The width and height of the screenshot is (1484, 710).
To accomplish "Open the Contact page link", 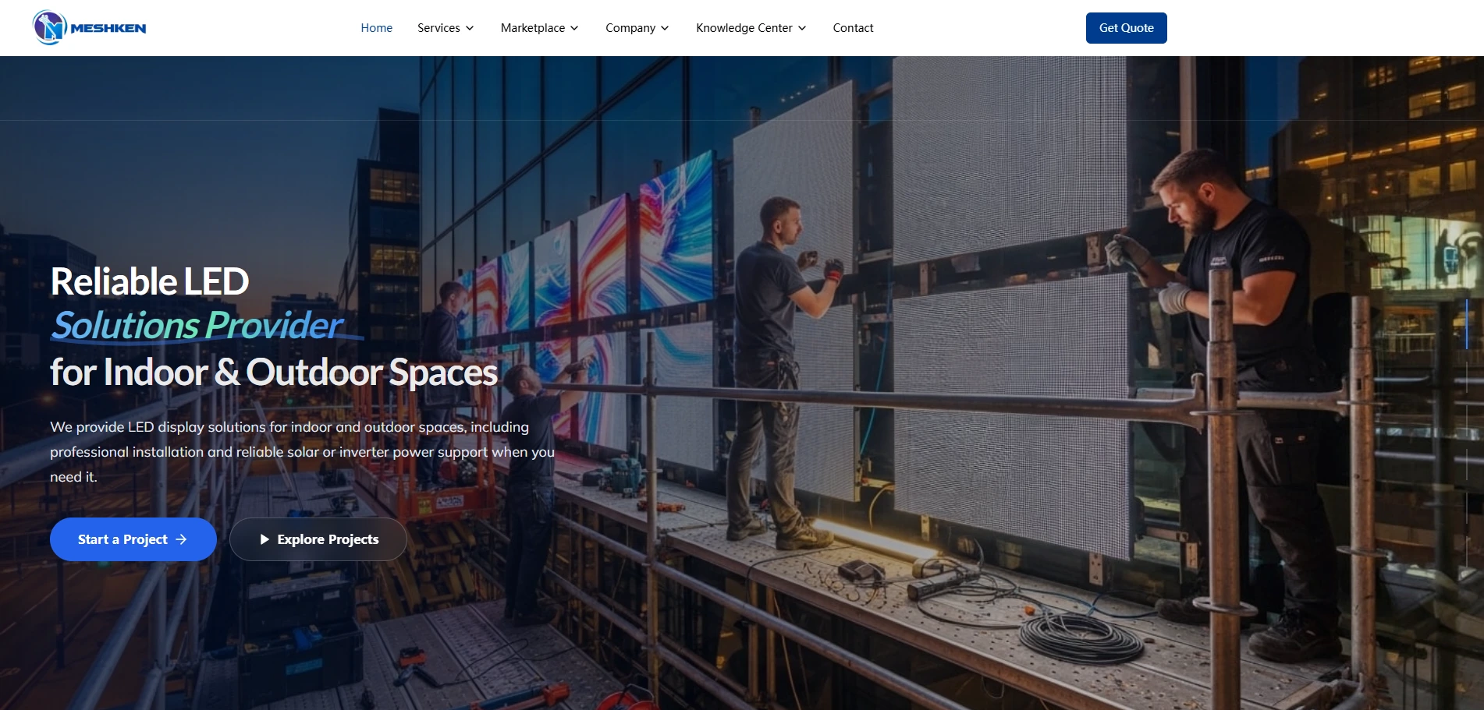I will click(853, 28).
